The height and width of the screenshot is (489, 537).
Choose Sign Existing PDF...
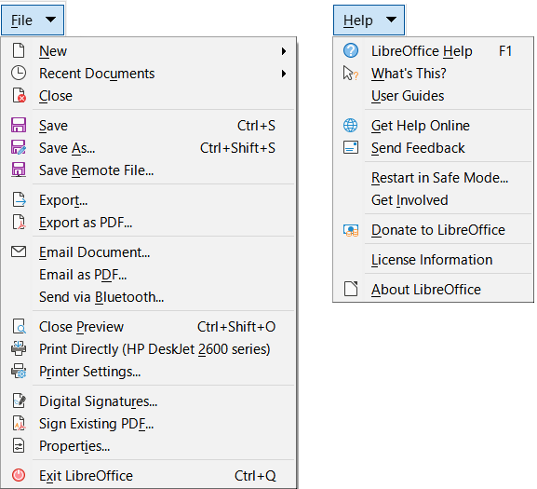point(148,423)
